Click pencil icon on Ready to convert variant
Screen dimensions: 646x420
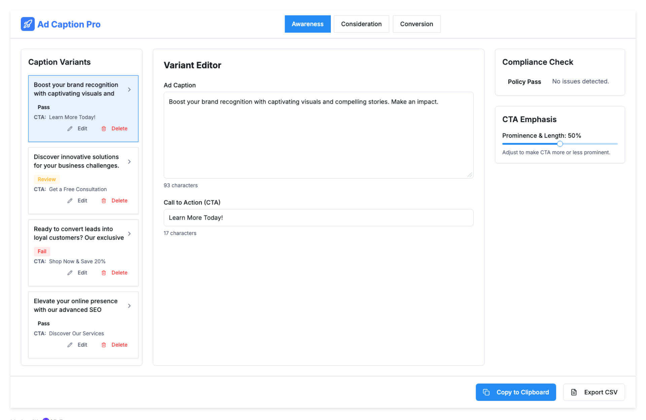click(x=70, y=273)
